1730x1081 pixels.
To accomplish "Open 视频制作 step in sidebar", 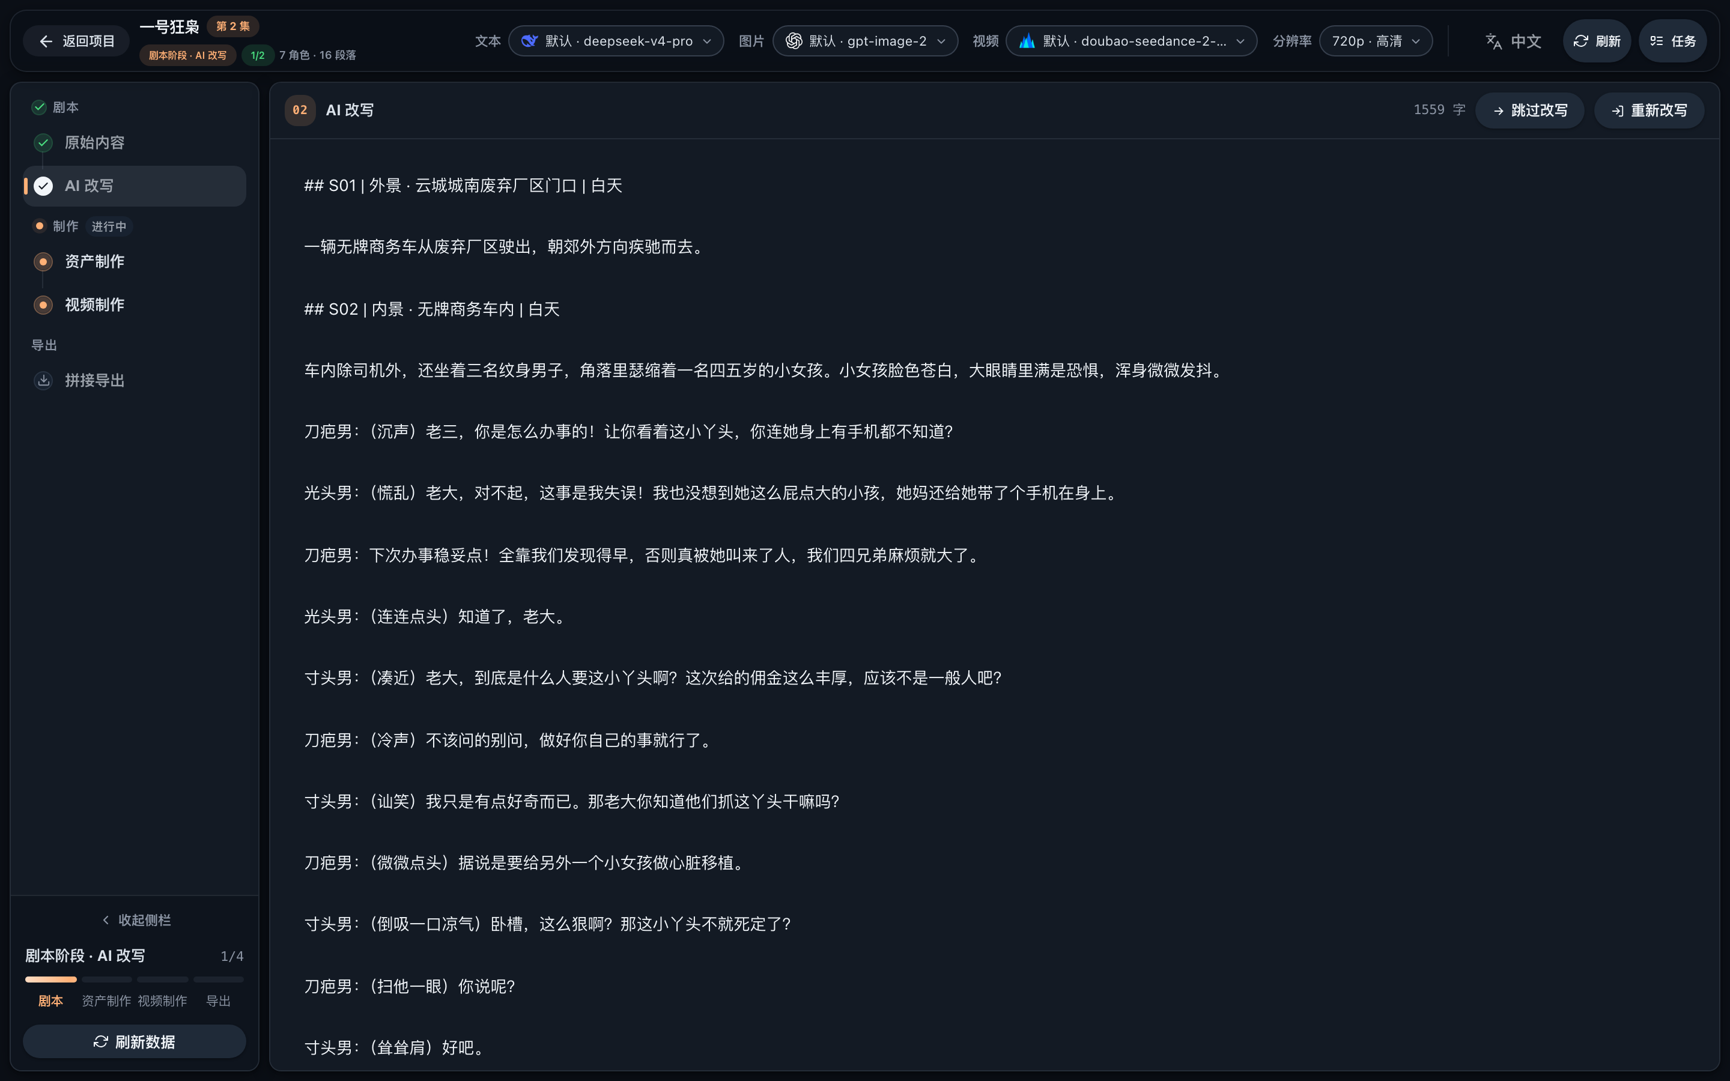I will [135, 304].
